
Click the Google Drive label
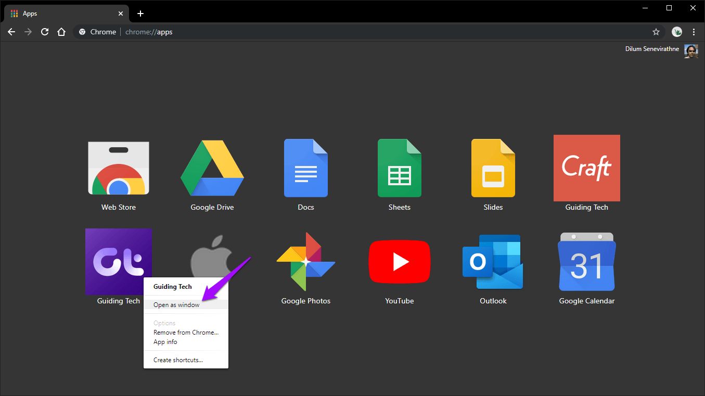(212, 207)
